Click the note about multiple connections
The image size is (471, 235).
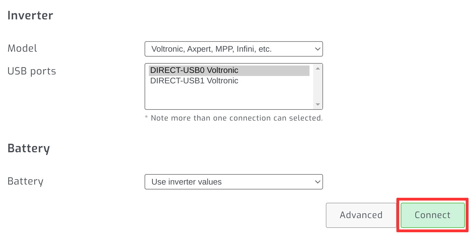(234, 118)
